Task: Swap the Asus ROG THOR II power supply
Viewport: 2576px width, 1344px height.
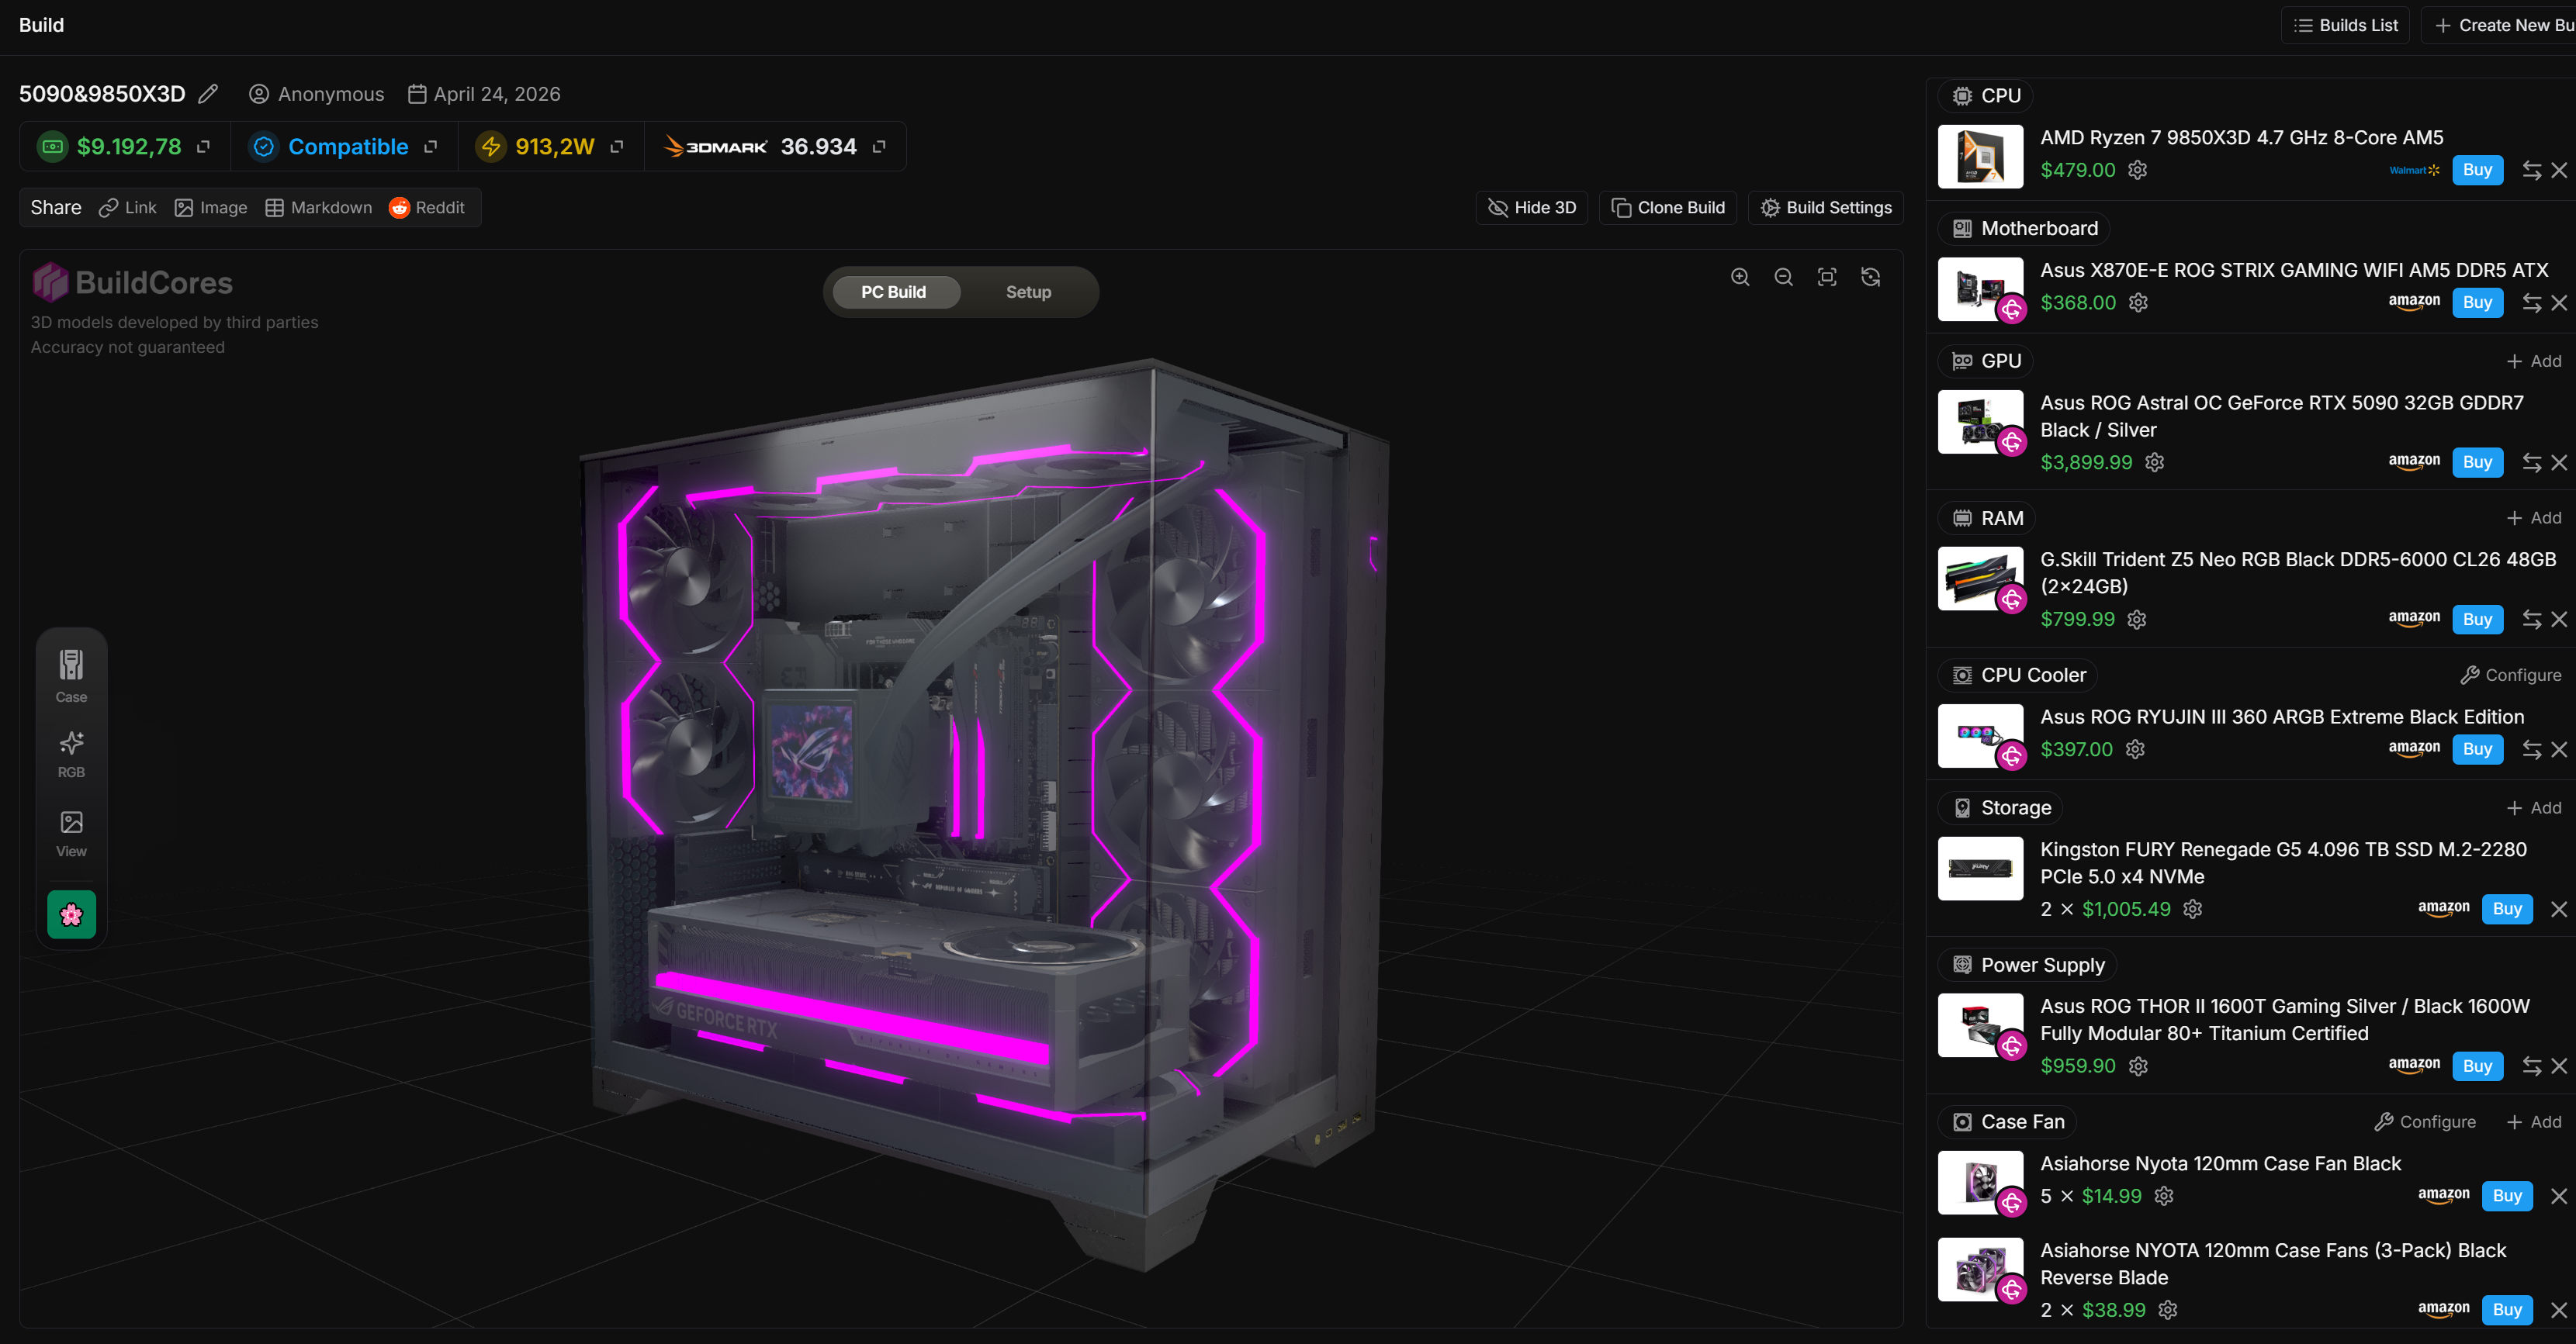Action: click(x=2531, y=1066)
